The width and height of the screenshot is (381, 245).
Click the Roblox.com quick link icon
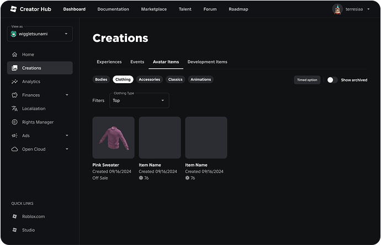tap(14, 216)
